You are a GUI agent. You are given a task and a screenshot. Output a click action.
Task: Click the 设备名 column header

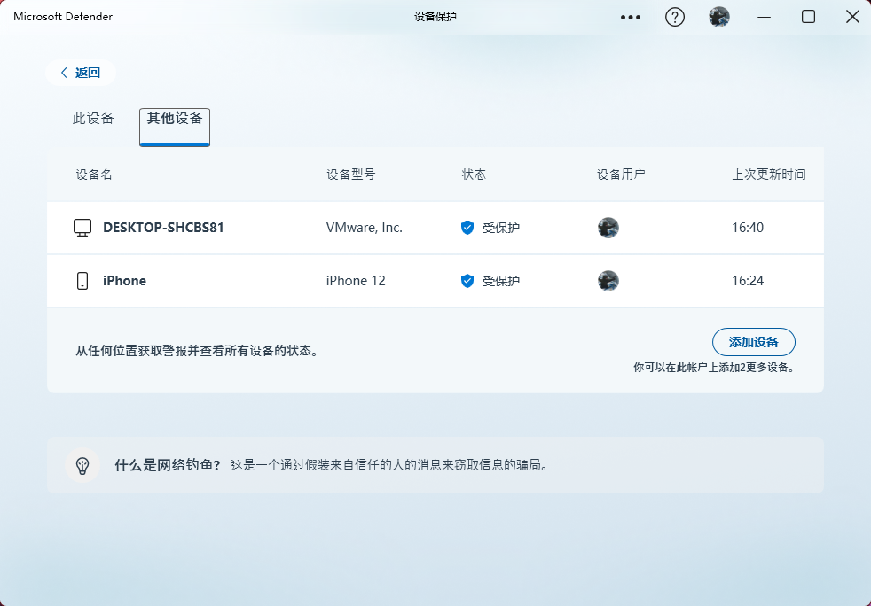pos(94,175)
